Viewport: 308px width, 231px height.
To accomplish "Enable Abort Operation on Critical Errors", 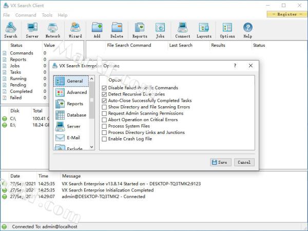I will coord(104,120).
